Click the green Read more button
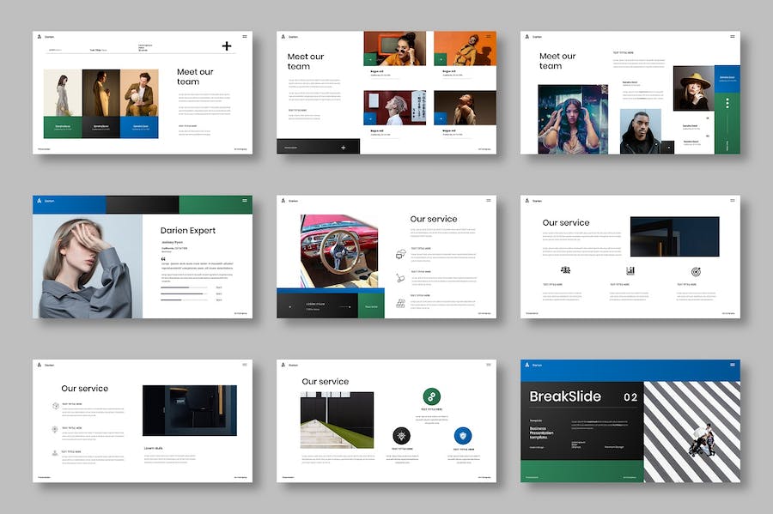 click(371, 305)
